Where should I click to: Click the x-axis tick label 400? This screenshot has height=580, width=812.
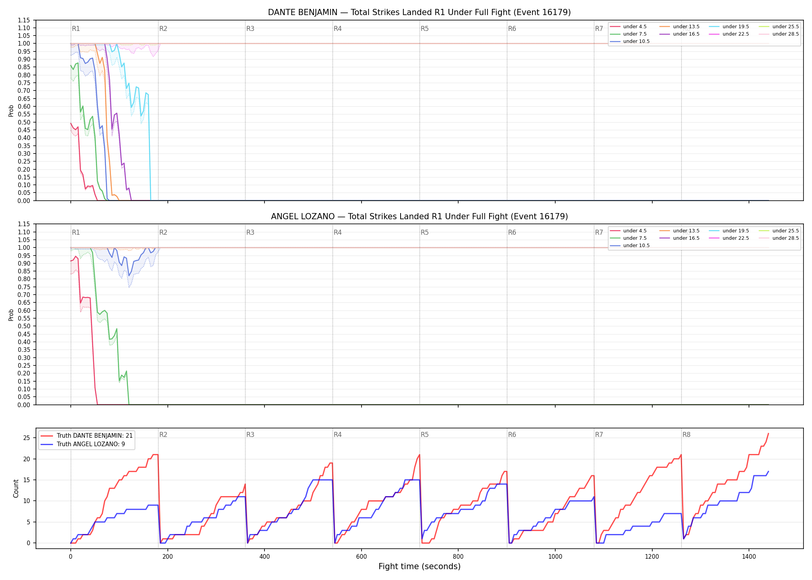point(264,557)
